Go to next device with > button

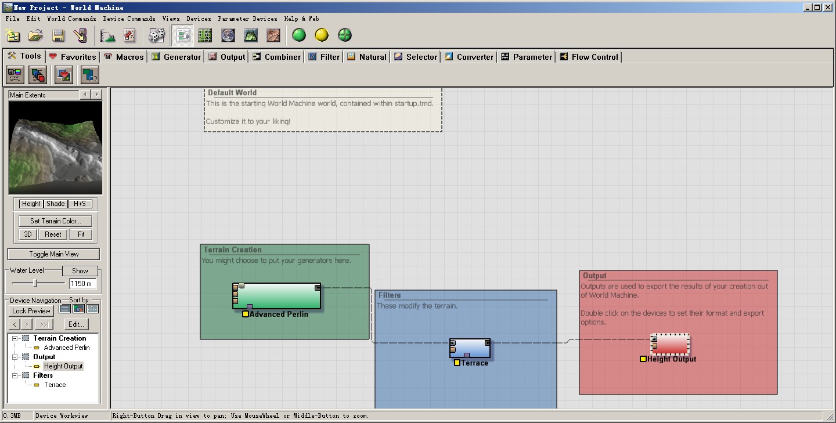(x=27, y=324)
